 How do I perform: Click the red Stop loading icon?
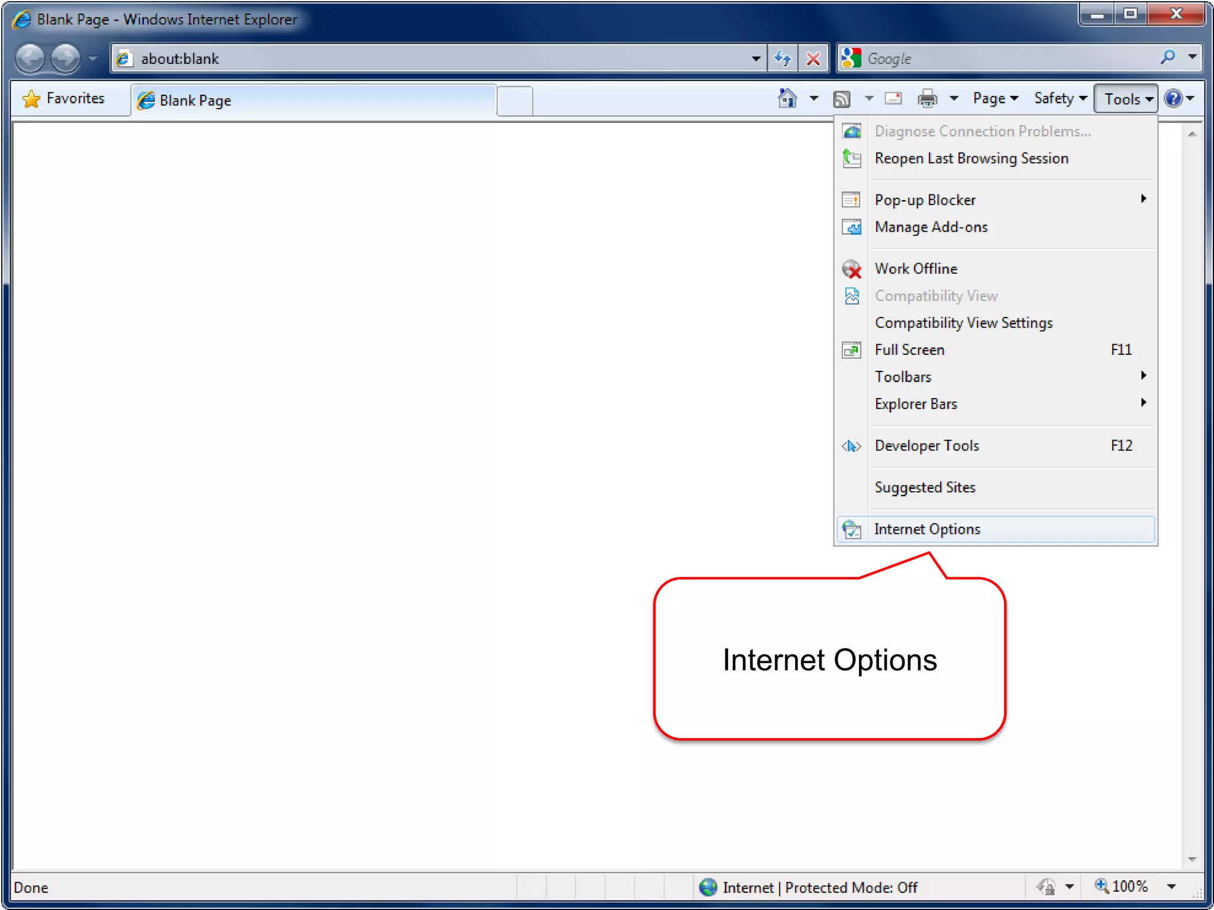point(814,59)
